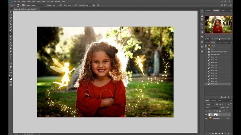Switch to the Channels tab
241x135 pixels.
pyautogui.click(x=214, y=100)
